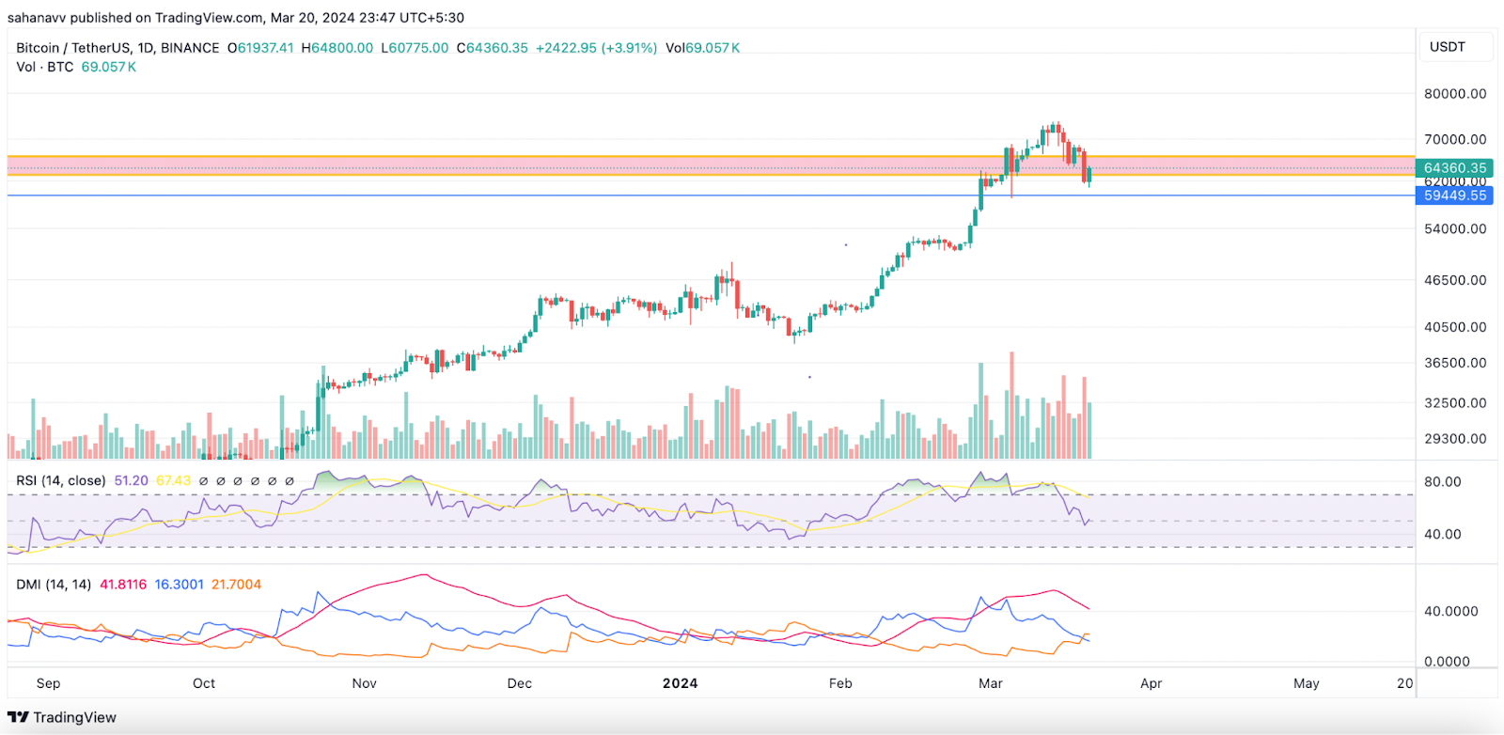This screenshot has height=735, width=1504.
Task: Click the Apr label on time axis
Action: [x=1151, y=683]
